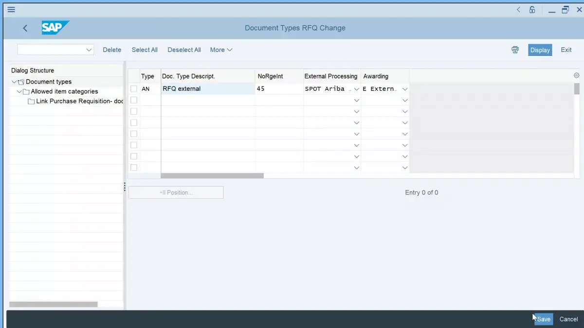This screenshot has height=328, width=584.
Task: Click Select All in the toolbar
Action: pos(145,50)
